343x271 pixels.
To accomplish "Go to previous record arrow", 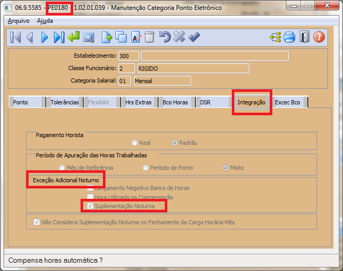I will point(30,37).
